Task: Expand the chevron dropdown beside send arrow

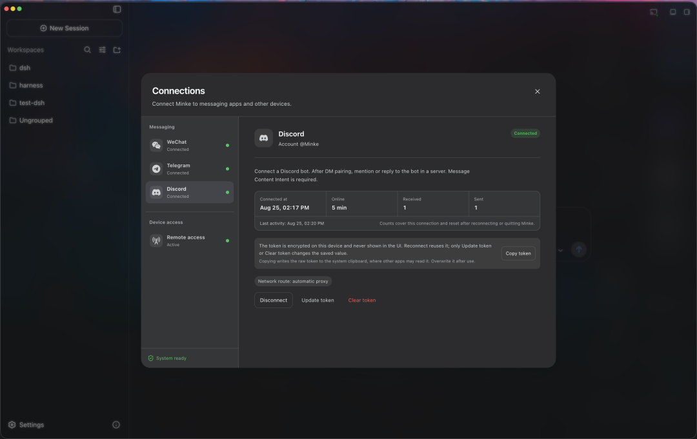Action: [x=561, y=250]
